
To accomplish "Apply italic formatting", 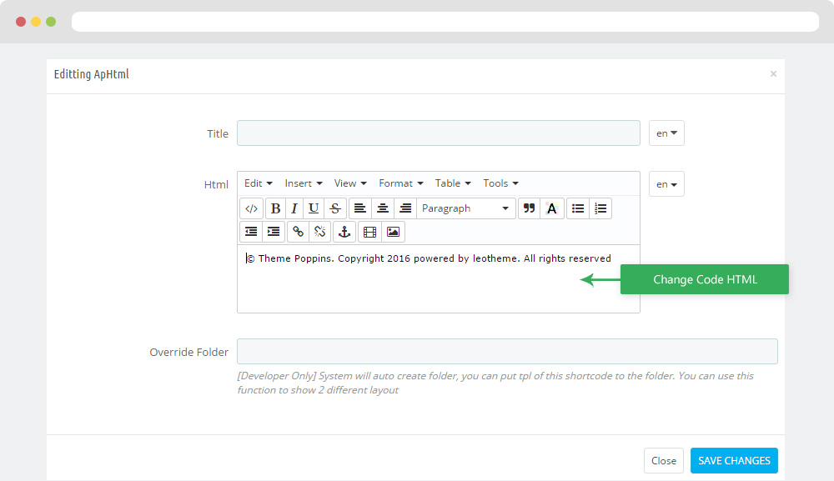I will (x=294, y=208).
